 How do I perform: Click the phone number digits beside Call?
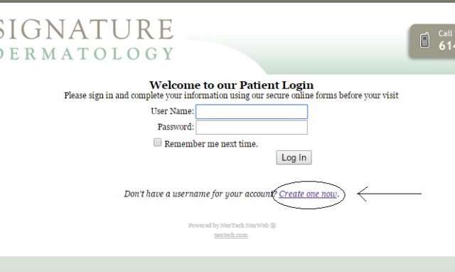pos(446,46)
